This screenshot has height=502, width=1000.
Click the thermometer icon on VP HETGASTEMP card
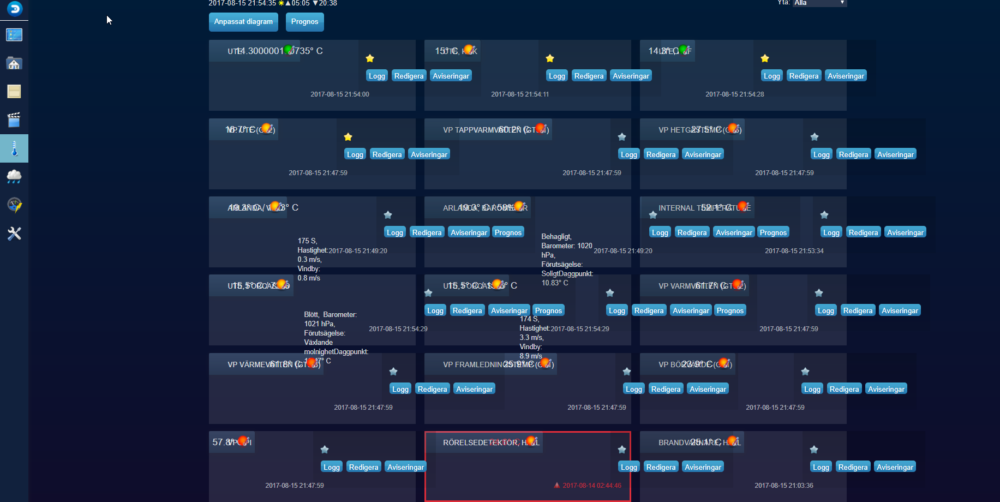pyautogui.click(x=733, y=129)
